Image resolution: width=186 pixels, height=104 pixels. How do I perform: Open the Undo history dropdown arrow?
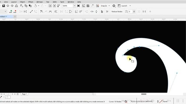tap(39, 6)
